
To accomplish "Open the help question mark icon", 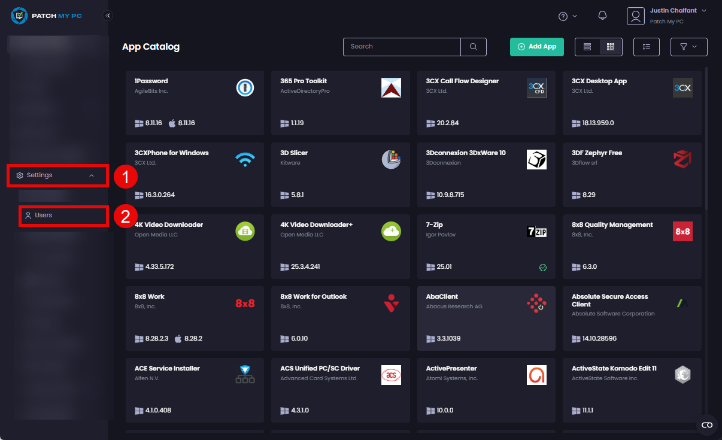I will pos(563,16).
